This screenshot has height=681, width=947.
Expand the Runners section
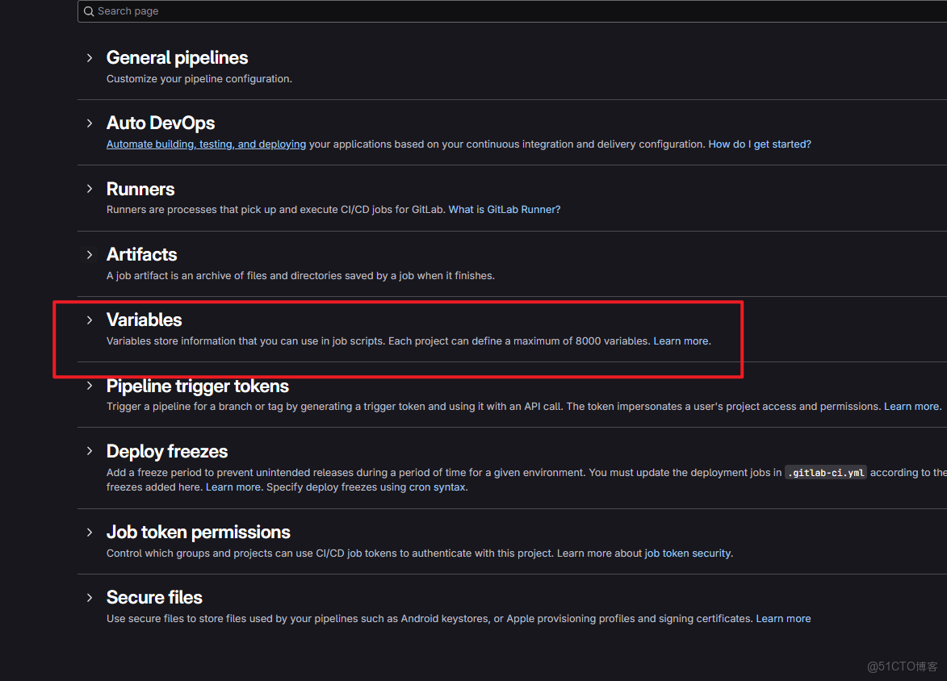tap(89, 189)
